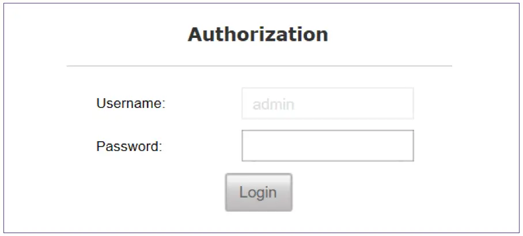Click the Login button

coord(258,192)
